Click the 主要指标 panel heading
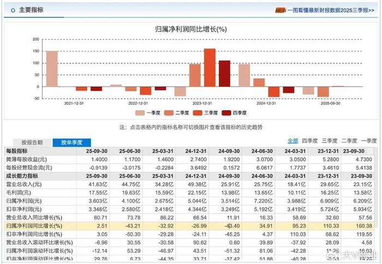 pos(31,10)
